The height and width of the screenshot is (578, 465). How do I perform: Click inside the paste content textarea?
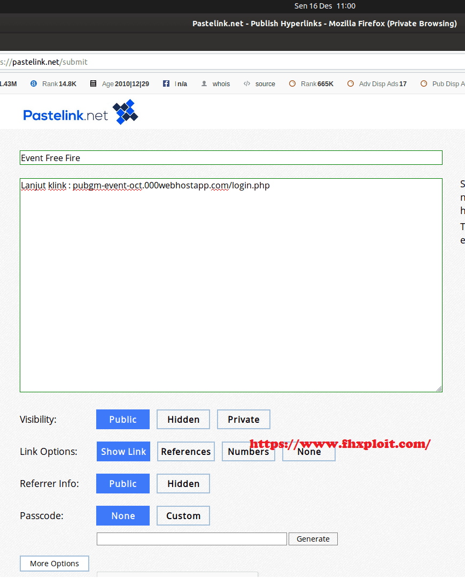(x=231, y=285)
